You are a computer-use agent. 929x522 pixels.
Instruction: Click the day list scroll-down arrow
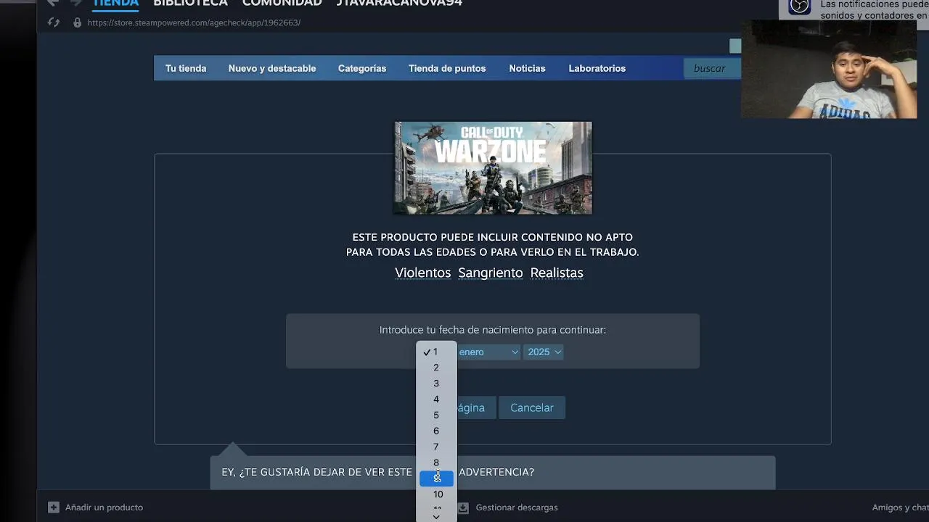436,517
